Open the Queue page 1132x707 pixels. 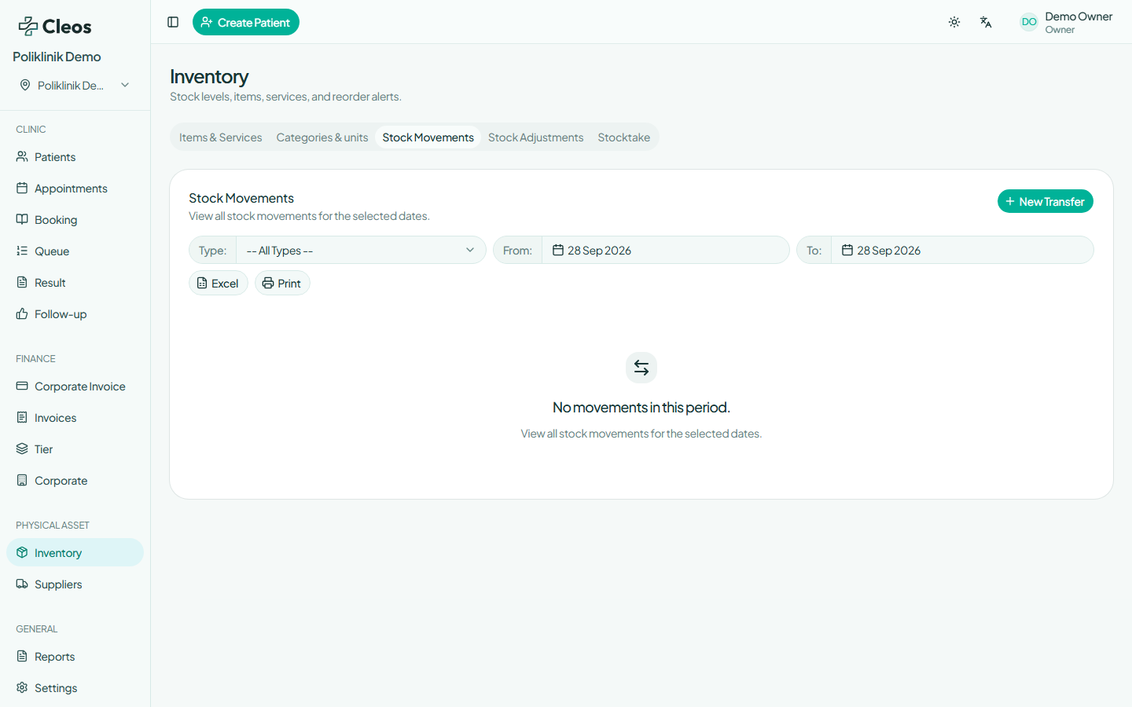[75, 251]
